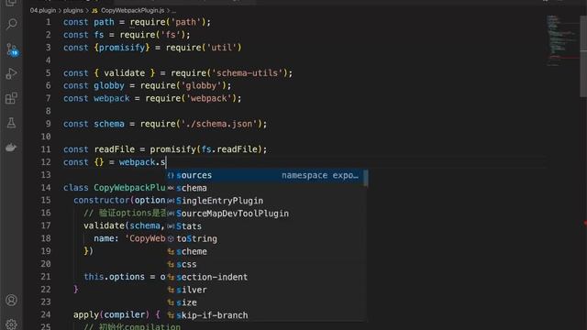Click 'namespace expo…' detail text
Image resolution: width=587 pixels, height=330 pixels.
320,175
